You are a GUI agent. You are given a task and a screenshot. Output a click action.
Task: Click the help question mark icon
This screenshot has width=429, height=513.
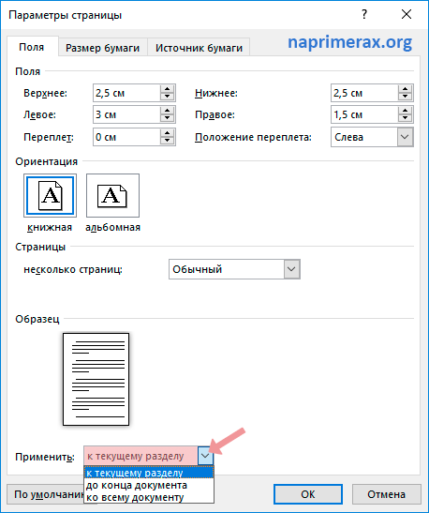click(x=364, y=14)
